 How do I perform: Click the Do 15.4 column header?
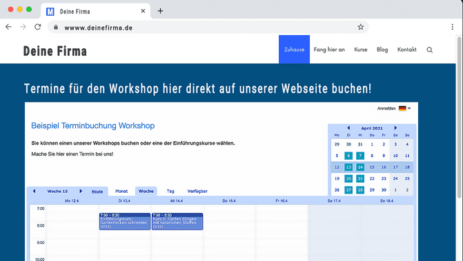pos(229,200)
